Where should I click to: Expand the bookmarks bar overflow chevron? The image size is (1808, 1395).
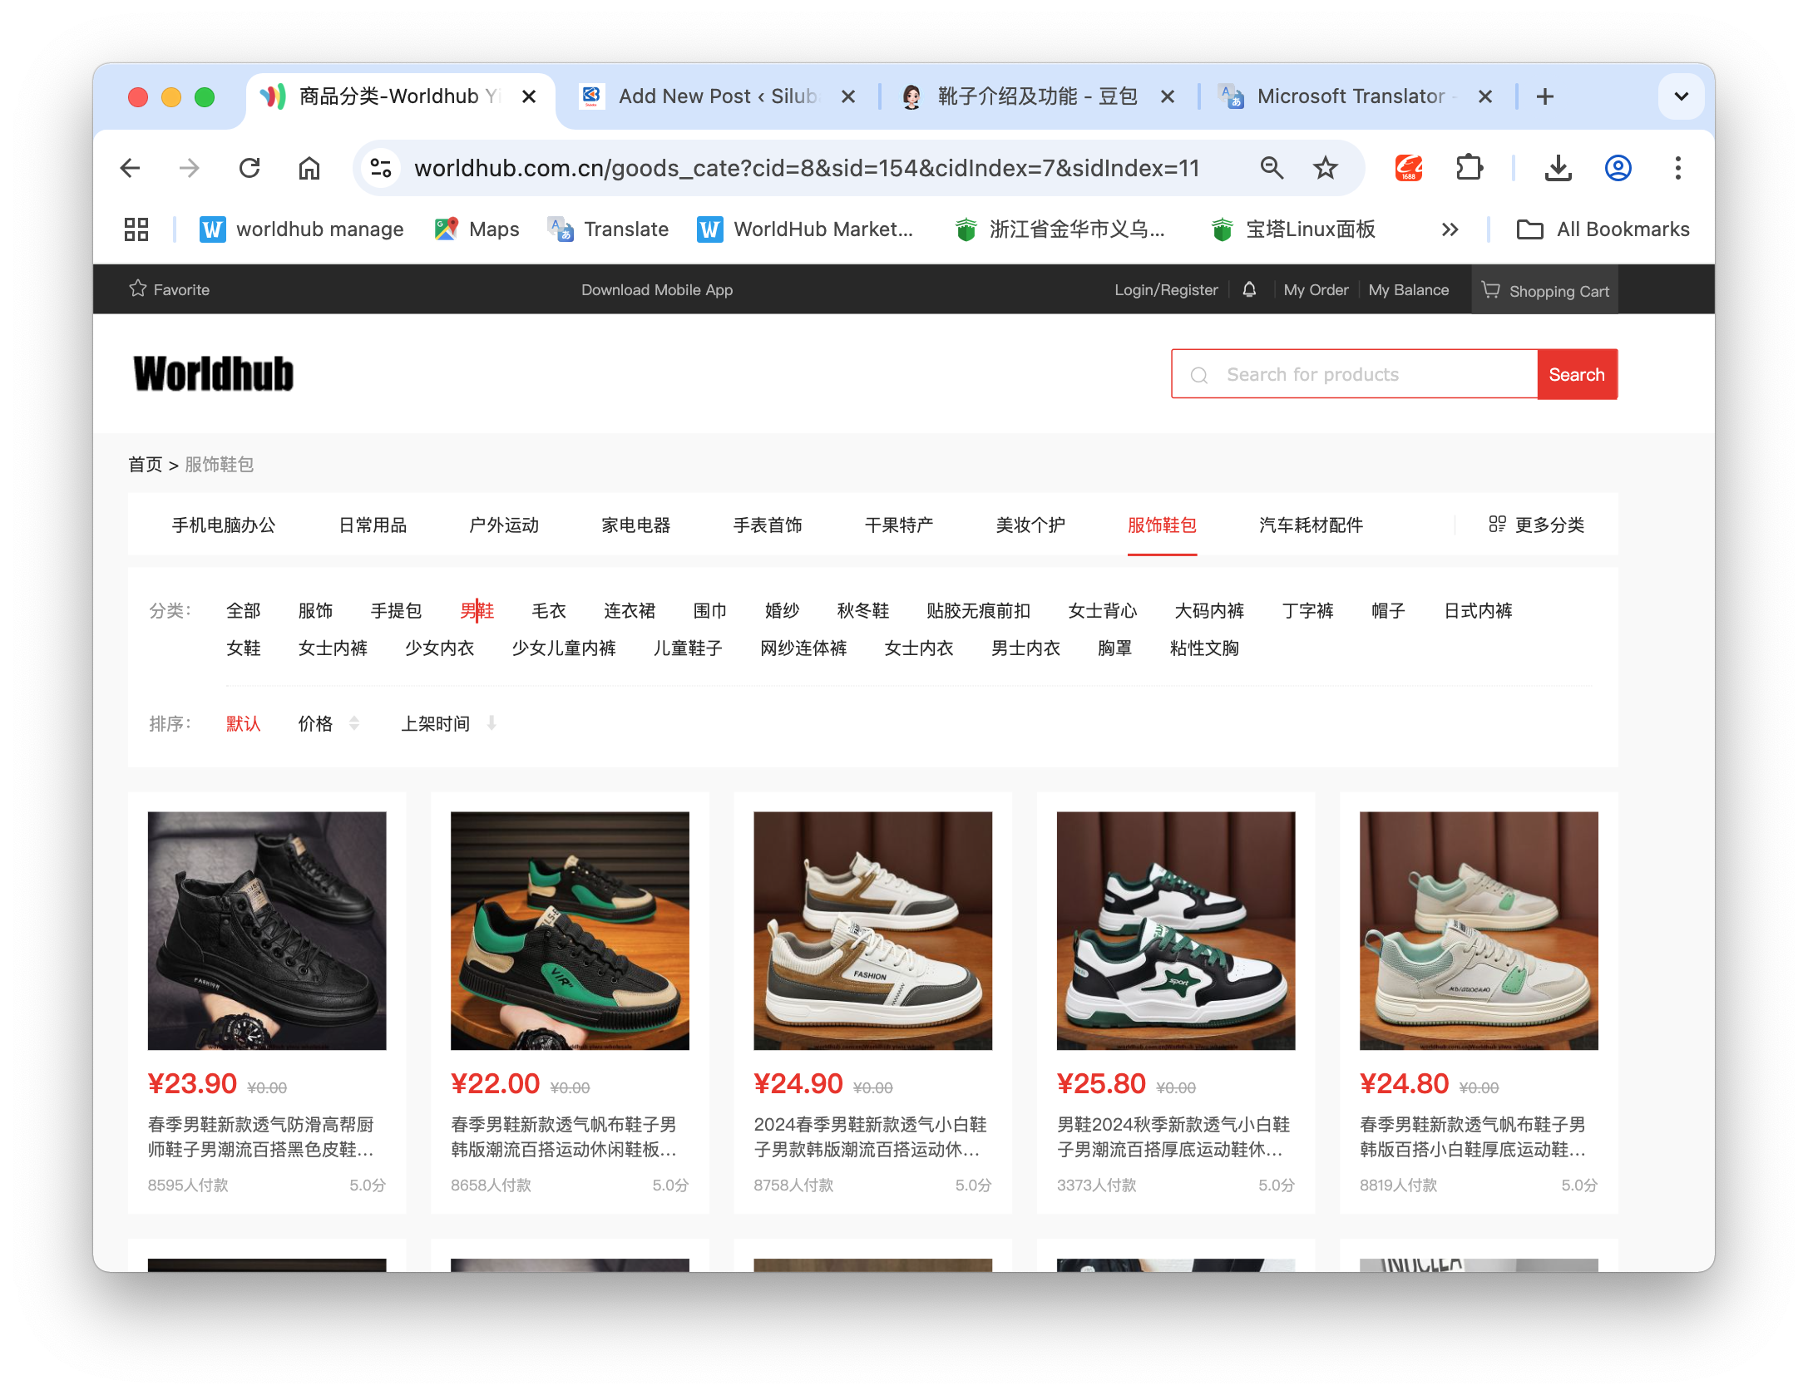click(1450, 229)
